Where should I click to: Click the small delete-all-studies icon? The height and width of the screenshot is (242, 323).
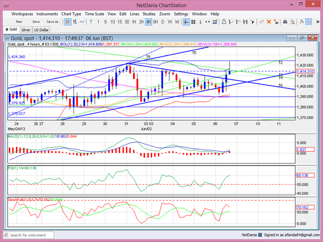point(276,22)
